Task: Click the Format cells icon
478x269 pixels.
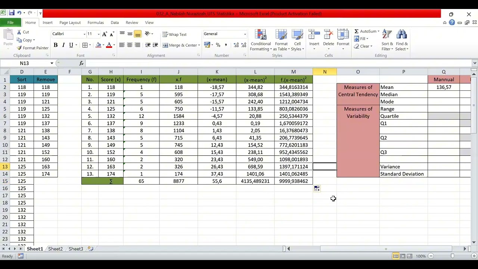Action: tap(343, 35)
